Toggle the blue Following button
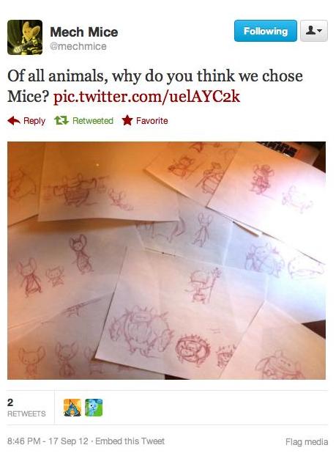Viewport: 336px width, 456px height. (266, 31)
